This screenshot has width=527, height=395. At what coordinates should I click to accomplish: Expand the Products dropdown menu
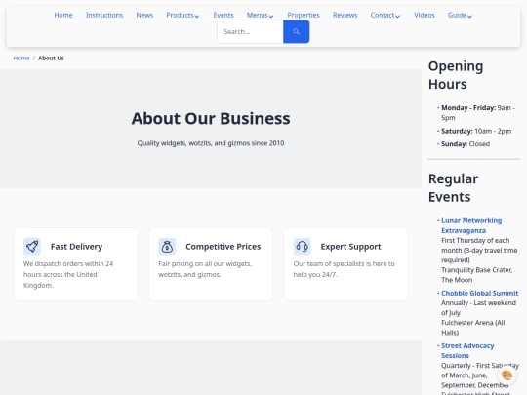coord(182,15)
